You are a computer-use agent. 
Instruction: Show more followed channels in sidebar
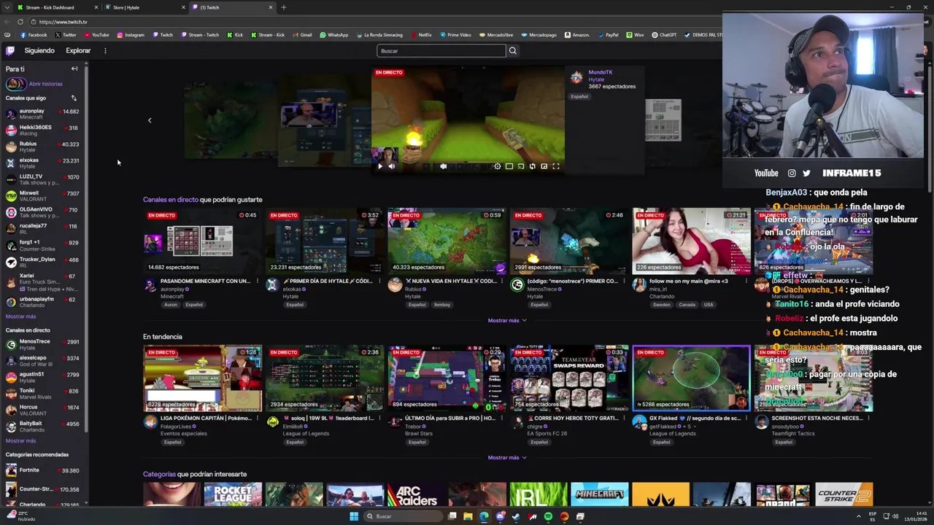pos(20,316)
